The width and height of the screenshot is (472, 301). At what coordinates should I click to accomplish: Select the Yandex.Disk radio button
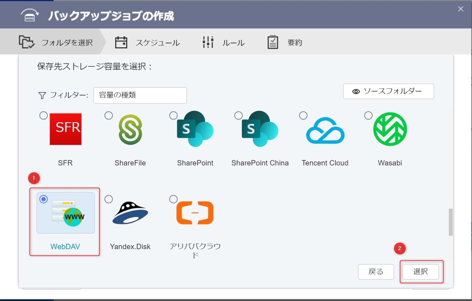click(109, 199)
